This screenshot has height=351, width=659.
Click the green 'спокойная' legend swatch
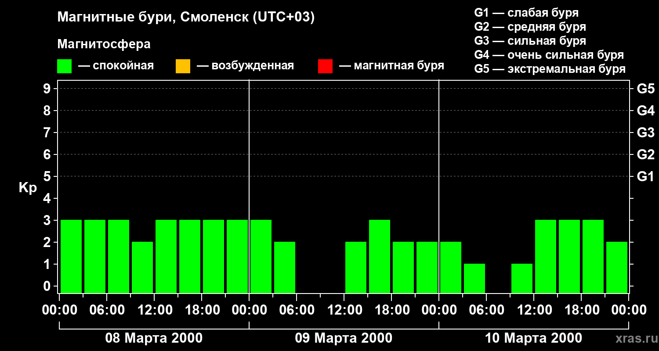tap(64, 66)
